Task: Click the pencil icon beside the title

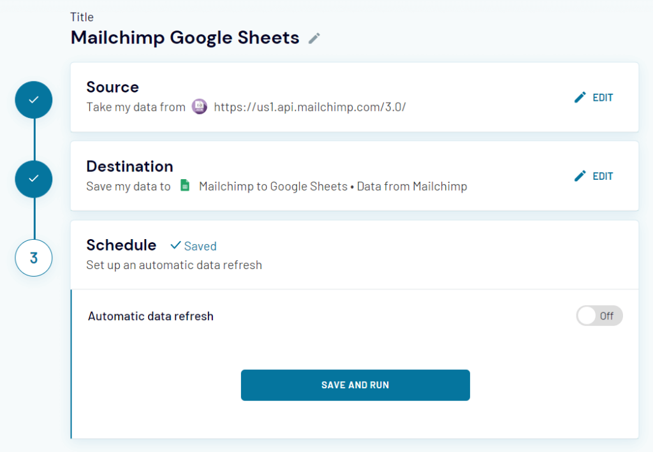Action: tap(314, 38)
